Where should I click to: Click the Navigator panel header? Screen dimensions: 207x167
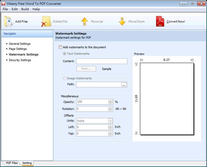pos(27,34)
